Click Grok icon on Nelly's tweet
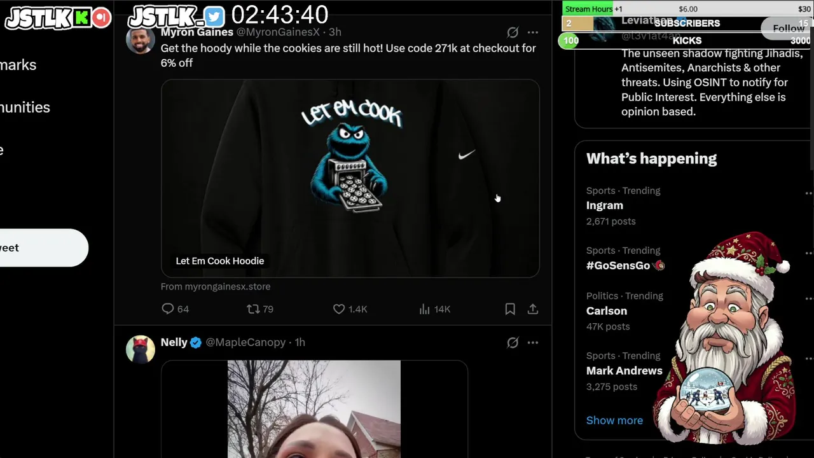Image resolution: width=814 pixels, height=458 pixels. pos(513,343)
